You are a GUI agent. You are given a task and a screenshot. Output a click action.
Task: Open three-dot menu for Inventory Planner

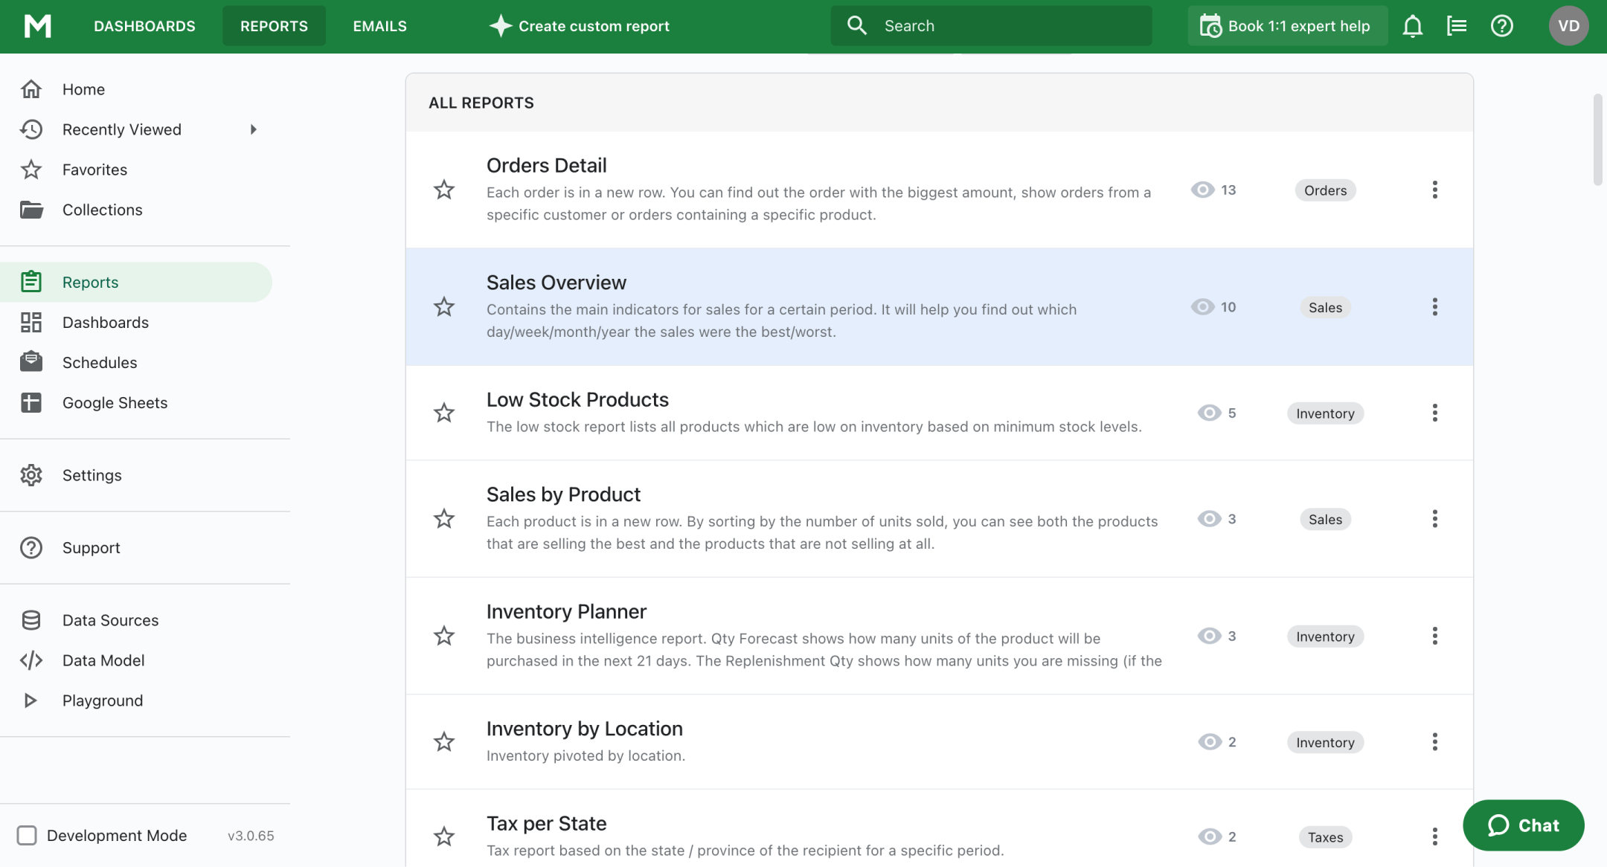[x=1434, y=636]
